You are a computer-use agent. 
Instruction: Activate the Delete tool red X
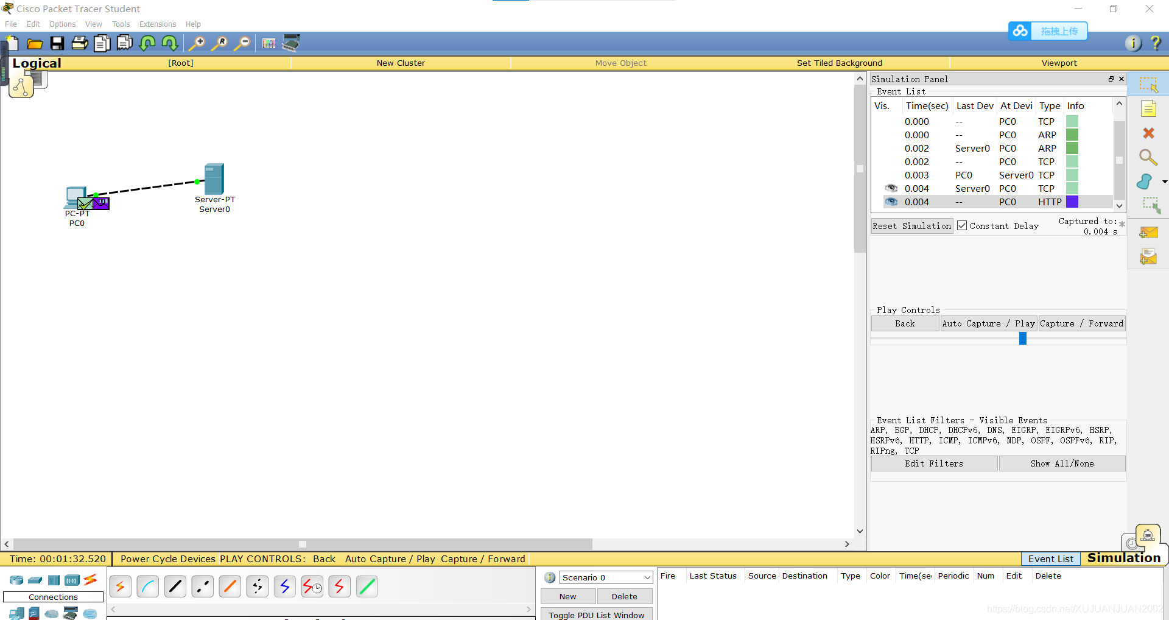pyautogui.click(x=1148, y=133)
